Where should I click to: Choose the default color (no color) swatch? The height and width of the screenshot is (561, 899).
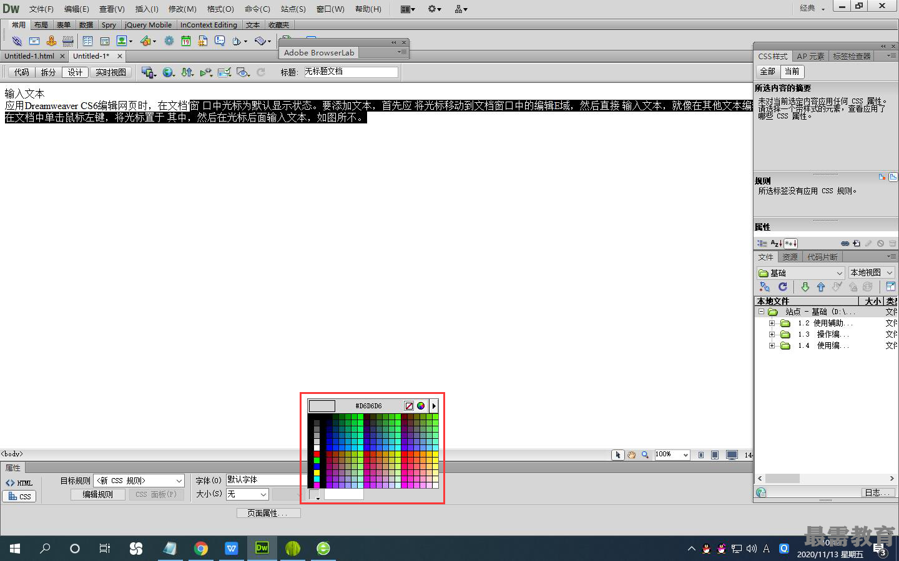[x=409, y=406]
